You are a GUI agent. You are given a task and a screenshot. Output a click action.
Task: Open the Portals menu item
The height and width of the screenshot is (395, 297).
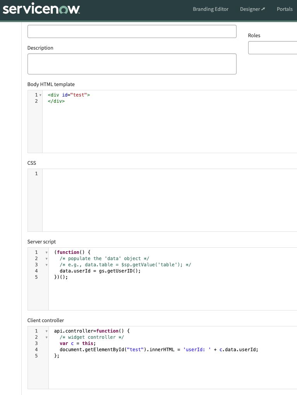click(285, 9)
